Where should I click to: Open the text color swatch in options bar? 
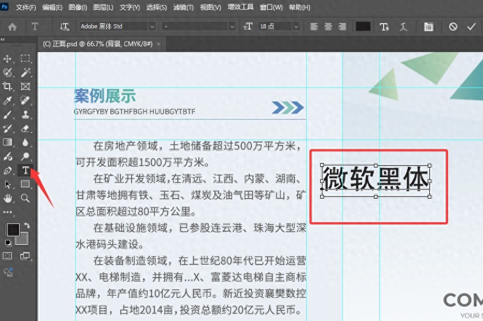coord(363,26)
